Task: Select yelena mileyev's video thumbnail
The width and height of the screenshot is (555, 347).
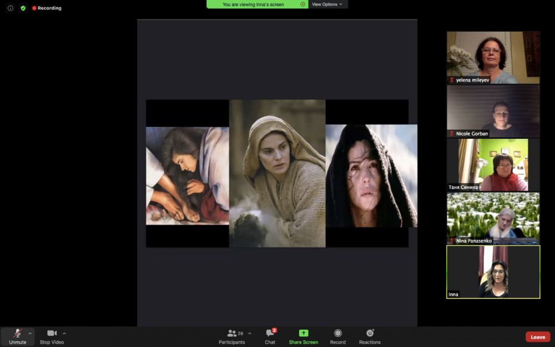Action: 493,57
